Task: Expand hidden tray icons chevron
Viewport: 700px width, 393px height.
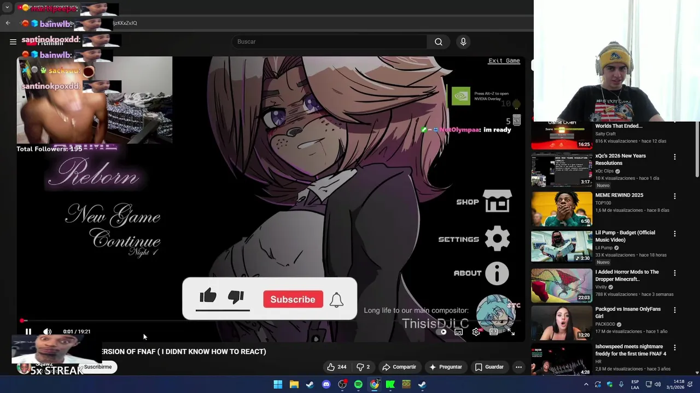Action: point(586,384)
